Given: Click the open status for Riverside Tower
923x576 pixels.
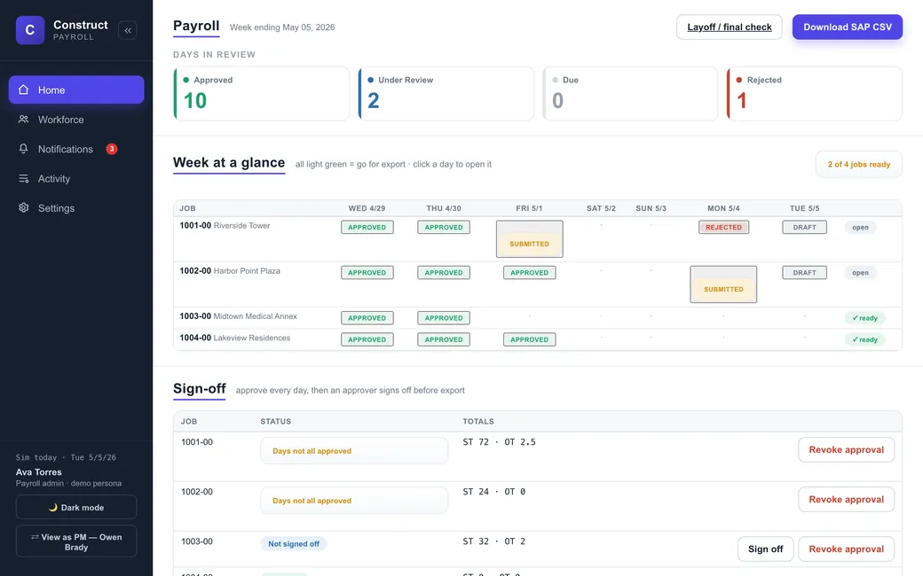Looking at the screenshot, I should coord(860,228).
